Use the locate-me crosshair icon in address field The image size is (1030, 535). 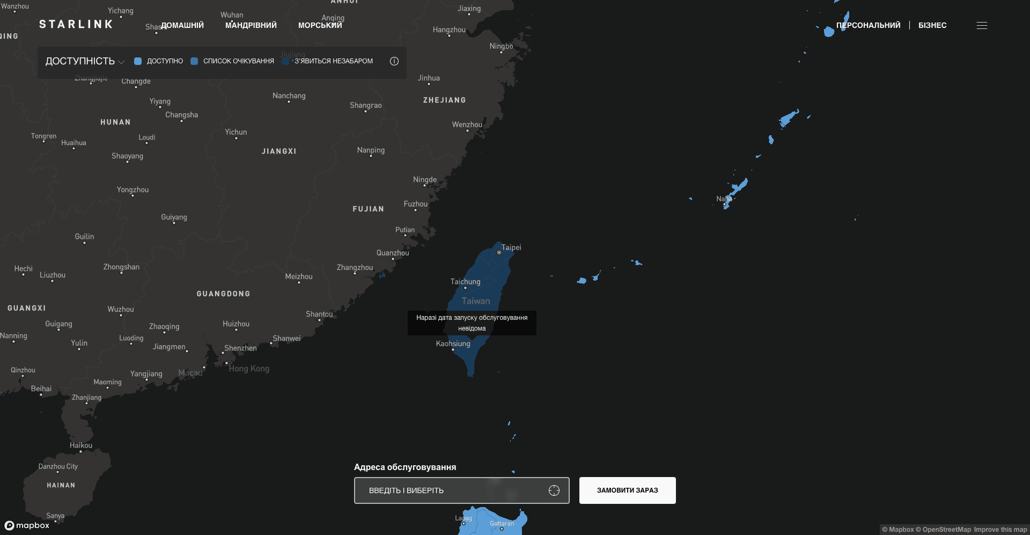tap(554, 490)
